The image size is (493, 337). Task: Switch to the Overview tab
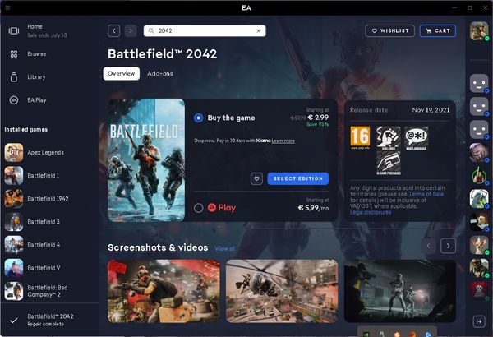click(x=122, y=74)
